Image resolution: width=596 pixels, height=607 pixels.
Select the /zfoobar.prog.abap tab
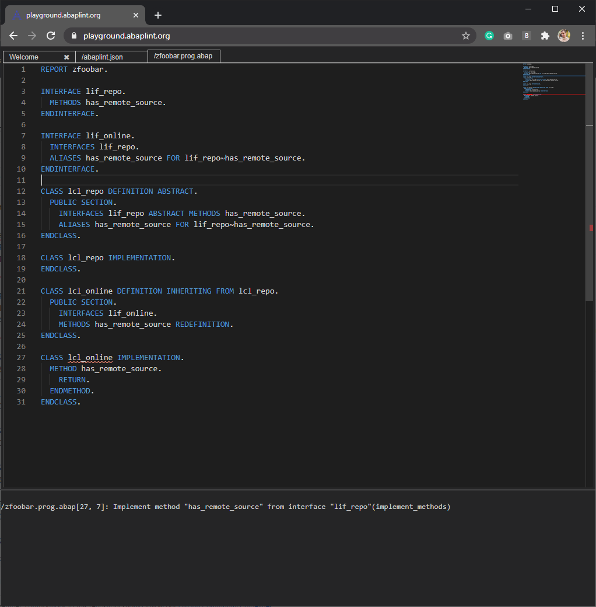pyautogui.click(x=184, y=56)
